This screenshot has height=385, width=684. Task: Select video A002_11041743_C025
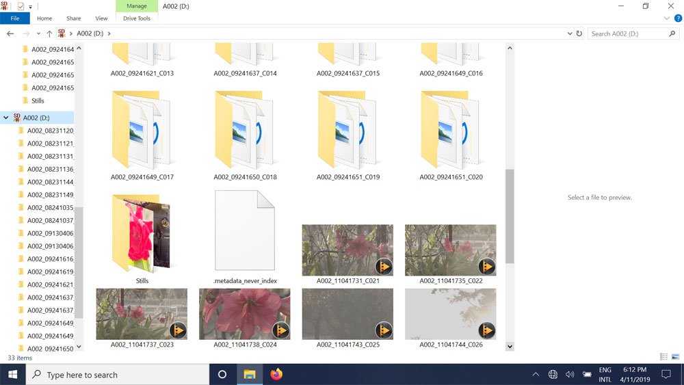347,318
